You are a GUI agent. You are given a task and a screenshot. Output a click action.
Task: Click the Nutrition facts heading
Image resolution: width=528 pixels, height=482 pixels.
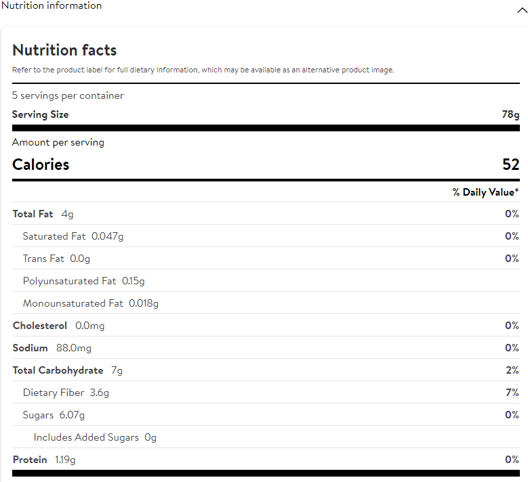(x=64, y=50)
